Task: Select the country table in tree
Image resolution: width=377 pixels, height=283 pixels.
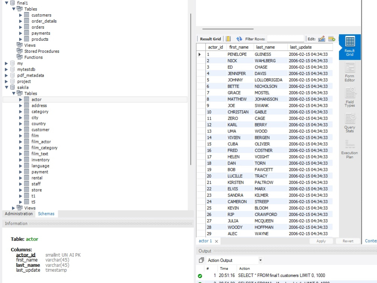Action: (38, 123)
